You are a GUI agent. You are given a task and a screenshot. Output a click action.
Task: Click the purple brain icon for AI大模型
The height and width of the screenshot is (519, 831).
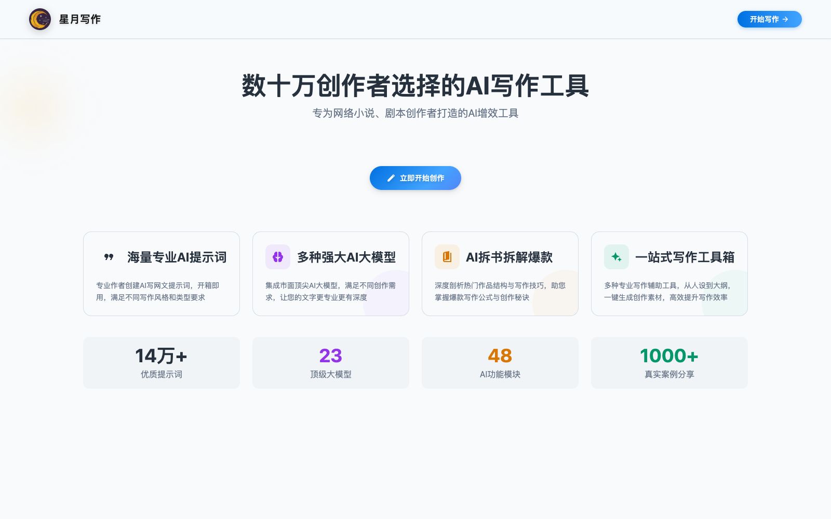click(x=278, y=257)
